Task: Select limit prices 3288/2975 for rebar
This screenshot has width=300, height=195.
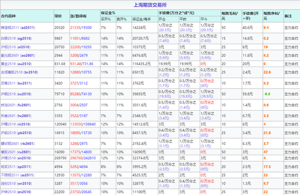Action: [x=79, y=143]
